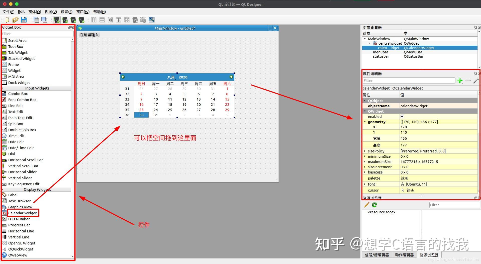Click the Adjust Size toolbar icon
The height and width of the screenshot is (264, 481).
coord(151,20)
